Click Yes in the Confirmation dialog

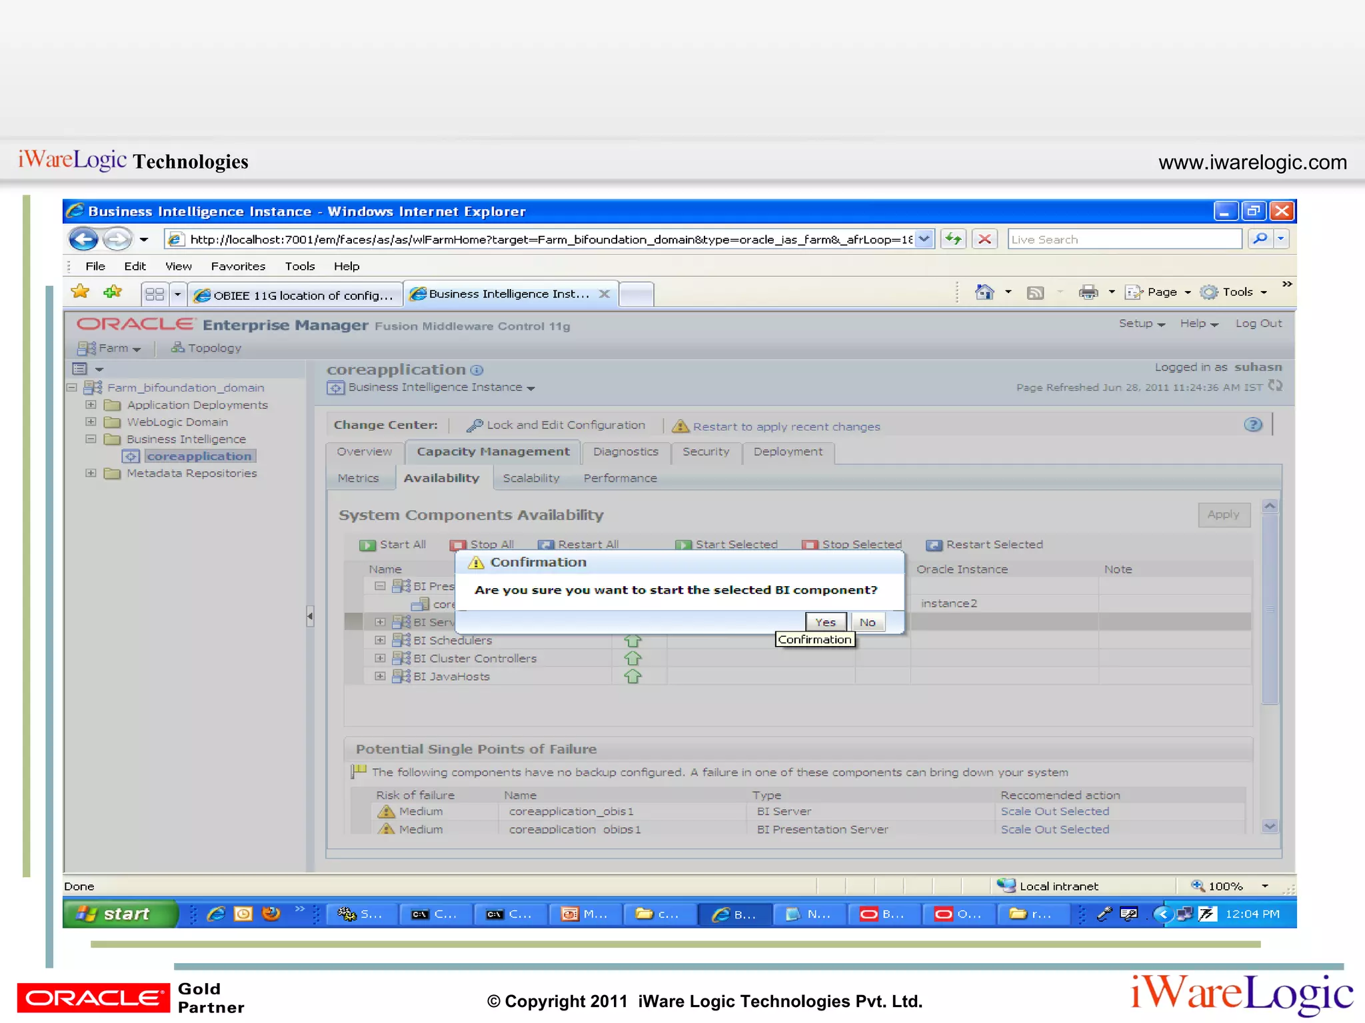click(x=825, y=622)
